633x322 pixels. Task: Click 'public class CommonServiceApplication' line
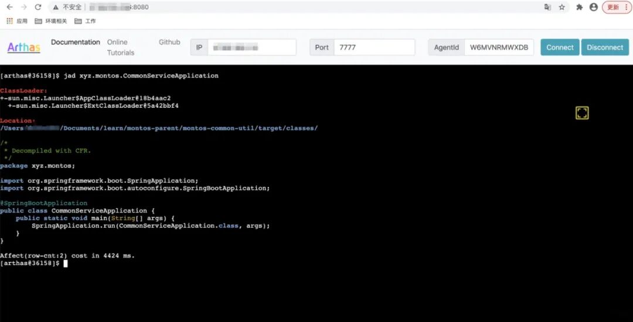tap(77, 211)
